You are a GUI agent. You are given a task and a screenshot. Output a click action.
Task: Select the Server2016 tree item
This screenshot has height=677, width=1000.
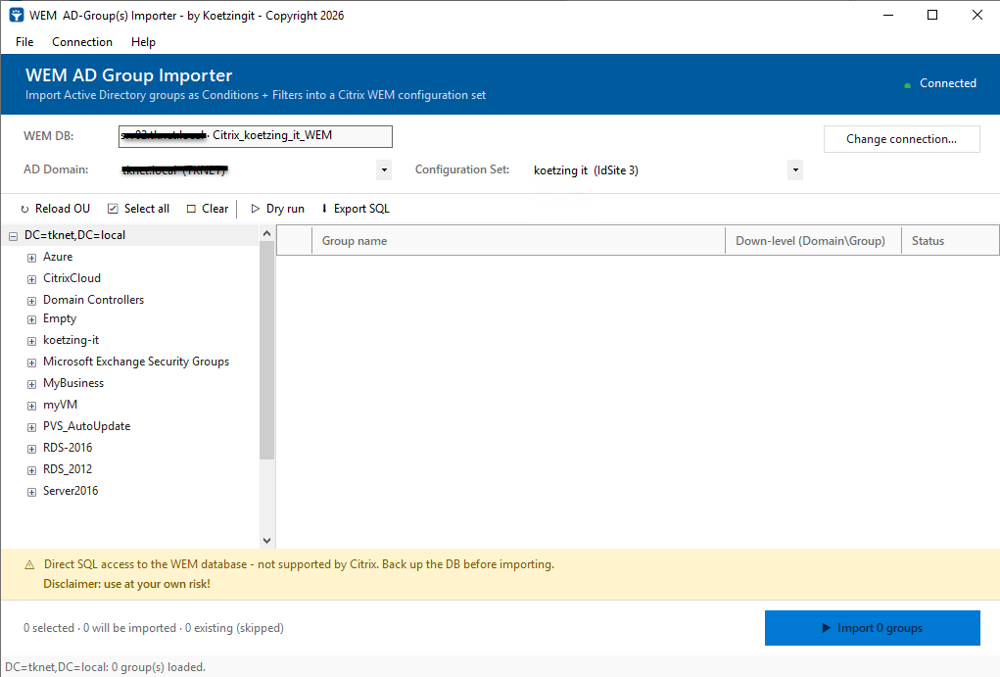click(x=71, y=491)
